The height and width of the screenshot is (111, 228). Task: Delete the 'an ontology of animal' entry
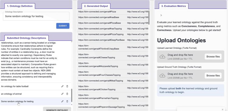[x=67, y=94]
